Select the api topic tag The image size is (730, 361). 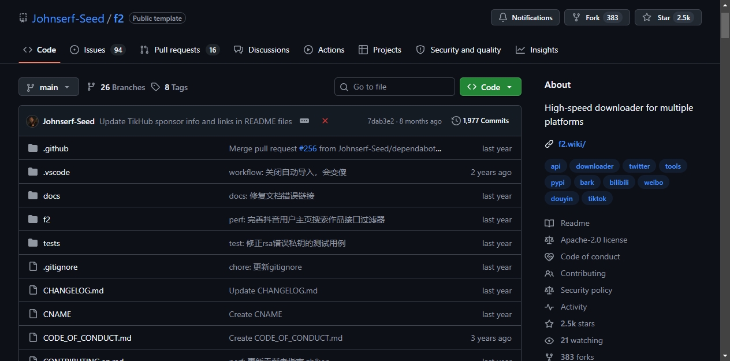pos(556,166)
